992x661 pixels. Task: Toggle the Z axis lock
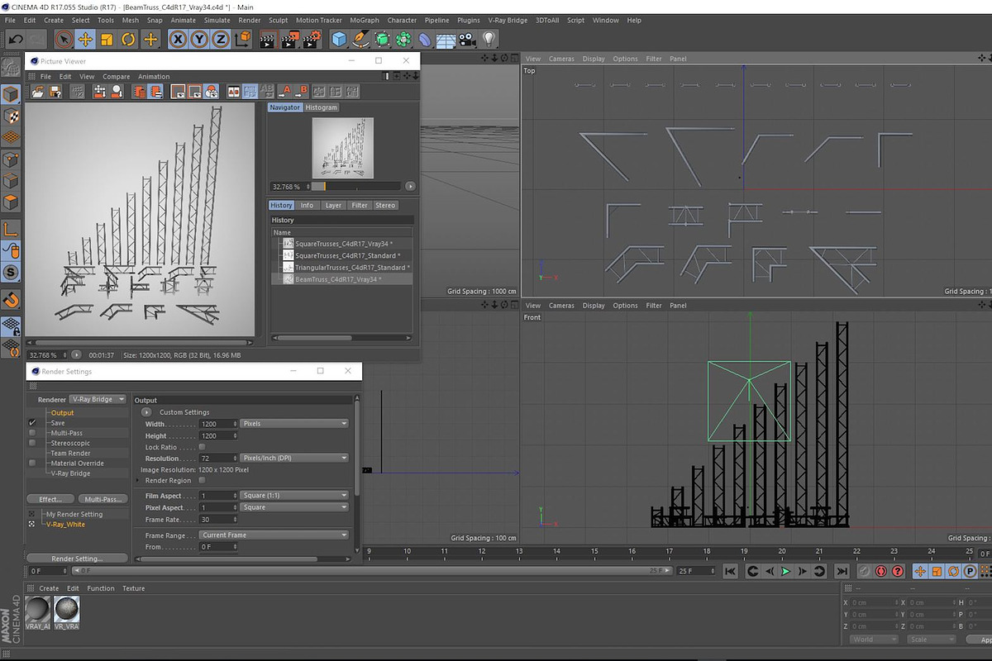pos(220,39)
